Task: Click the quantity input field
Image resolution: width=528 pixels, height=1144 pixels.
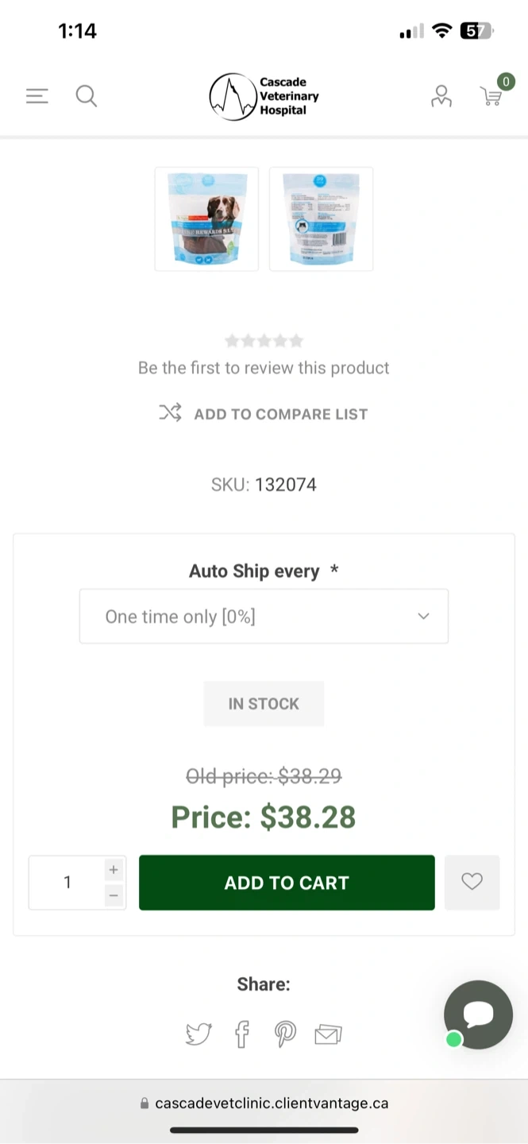Action: coord(67,882)
